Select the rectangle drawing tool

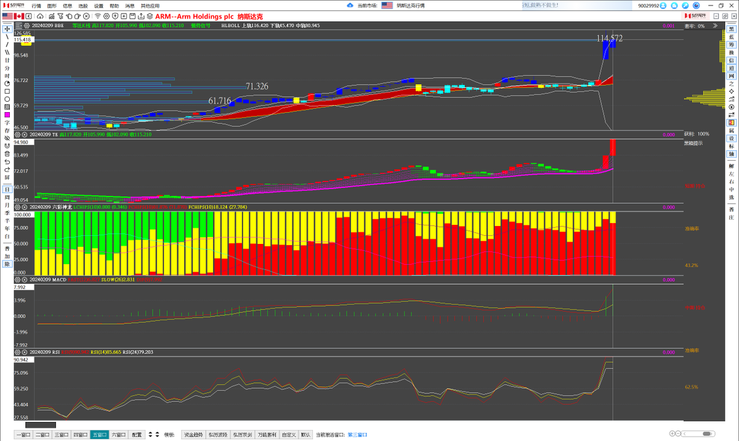7,91
